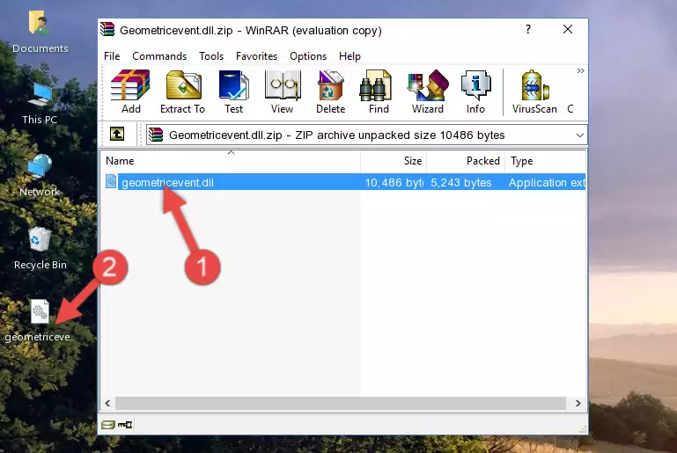Image resolution: width=677 pixels, height=453 pixels.
Task: Close the WinRAR window
Action: [568, 29]
